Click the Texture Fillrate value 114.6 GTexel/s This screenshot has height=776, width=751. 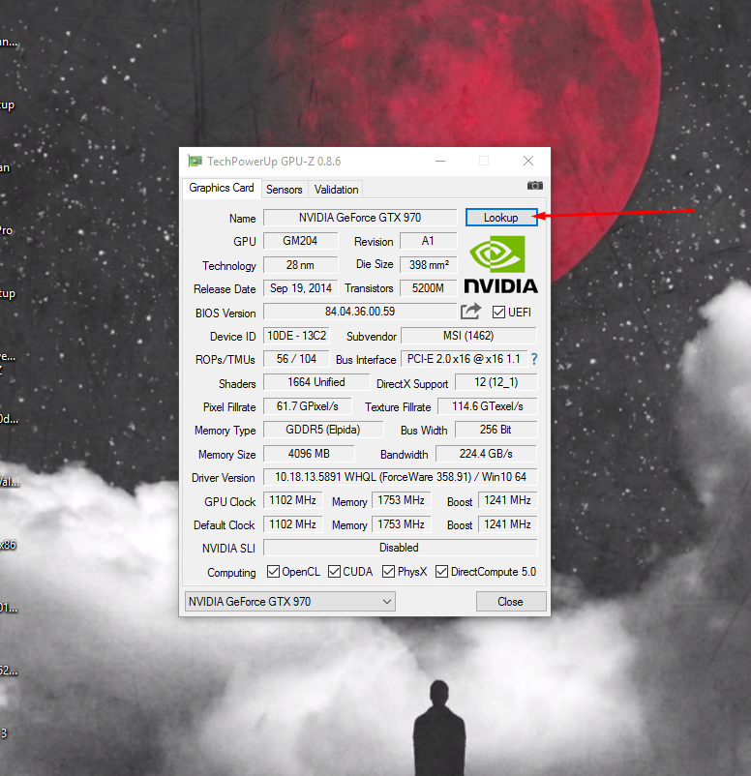488,406
